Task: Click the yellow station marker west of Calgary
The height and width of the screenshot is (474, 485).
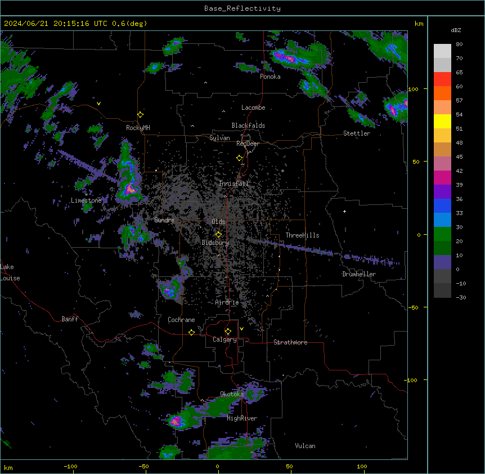Action: coord(191,333)
